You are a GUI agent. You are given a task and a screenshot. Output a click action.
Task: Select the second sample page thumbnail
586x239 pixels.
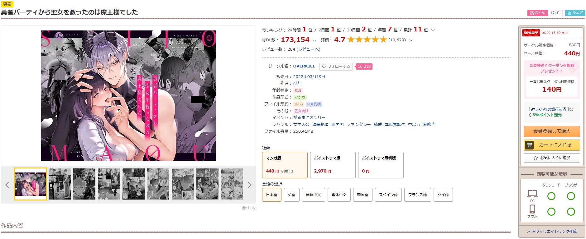60,184
